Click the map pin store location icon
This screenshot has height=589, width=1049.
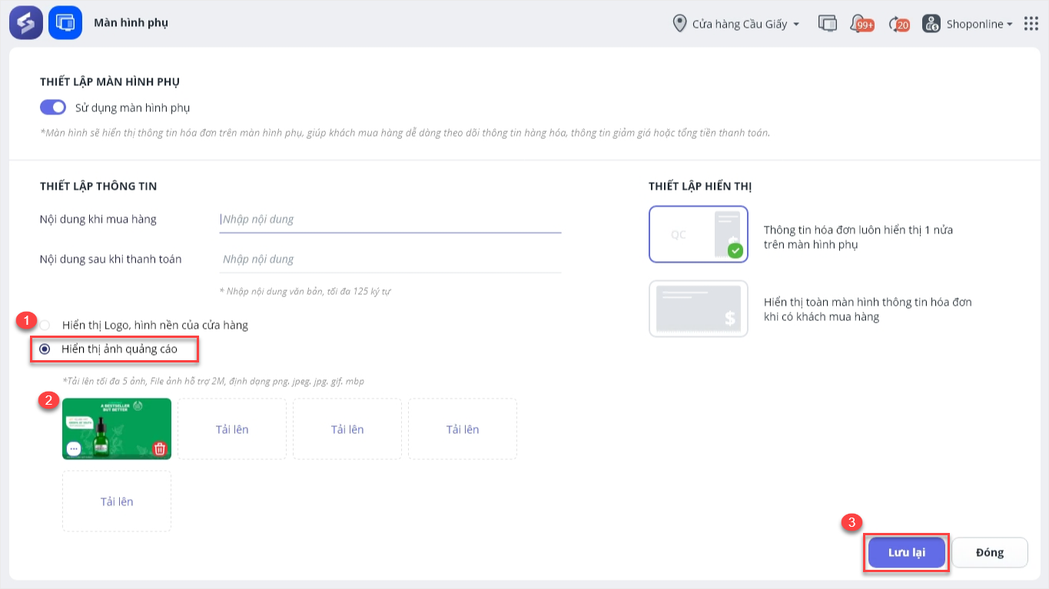pyautogui.click(x=679, y=24)
